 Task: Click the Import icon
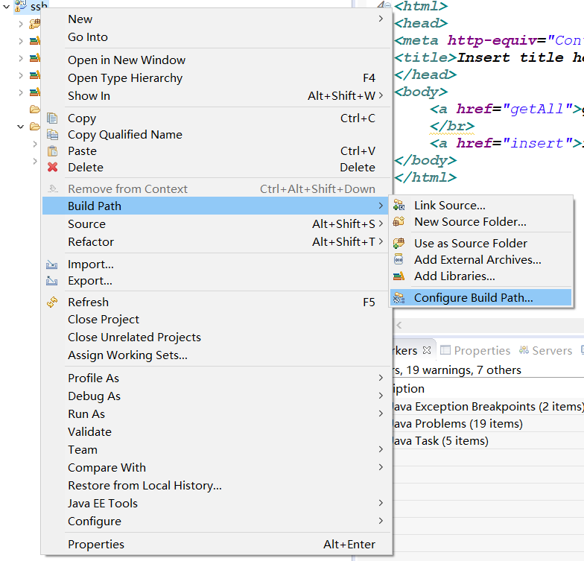tap(52, 264)
